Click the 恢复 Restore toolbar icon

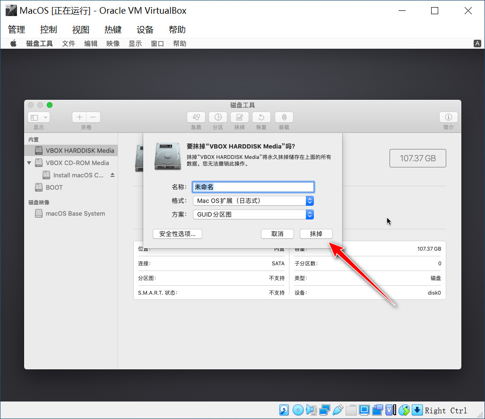tap(261, 117)
